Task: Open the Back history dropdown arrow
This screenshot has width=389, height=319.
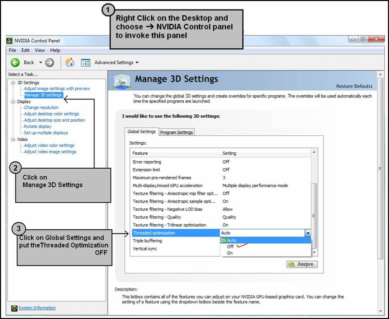Action: (x=40, y=62)
